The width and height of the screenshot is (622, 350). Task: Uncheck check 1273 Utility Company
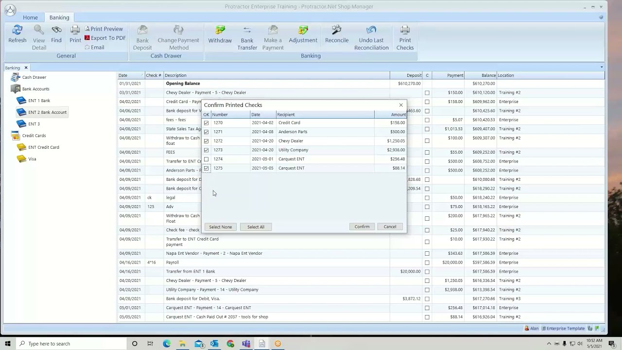pyautogui.click(x=207, y=150)
